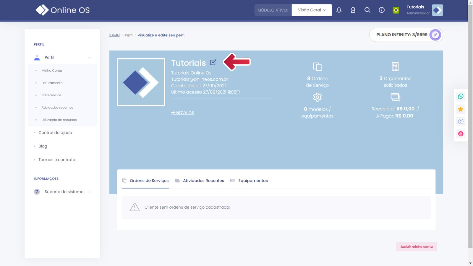Click the help question icon on side panel
The height and width of the screenshot is (266, 473).
[461, 121]
